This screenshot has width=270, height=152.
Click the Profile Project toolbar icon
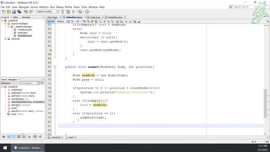tap(87, 11)
